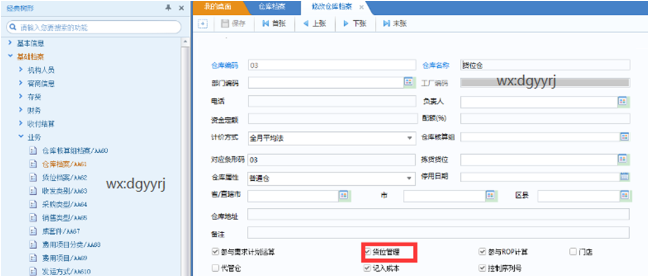Expand the 财务 tree node
The image size is (649, 277).
20,110
